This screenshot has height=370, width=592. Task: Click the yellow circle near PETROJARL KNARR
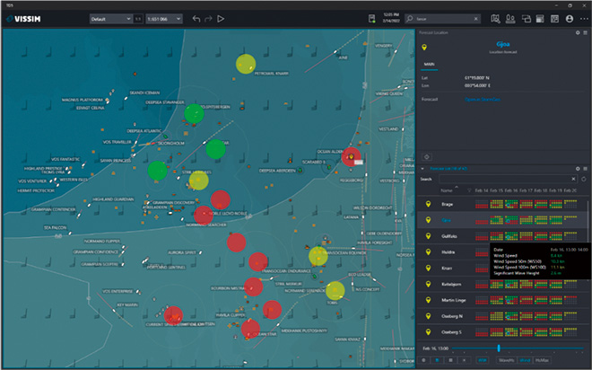(x=246, y=64)
